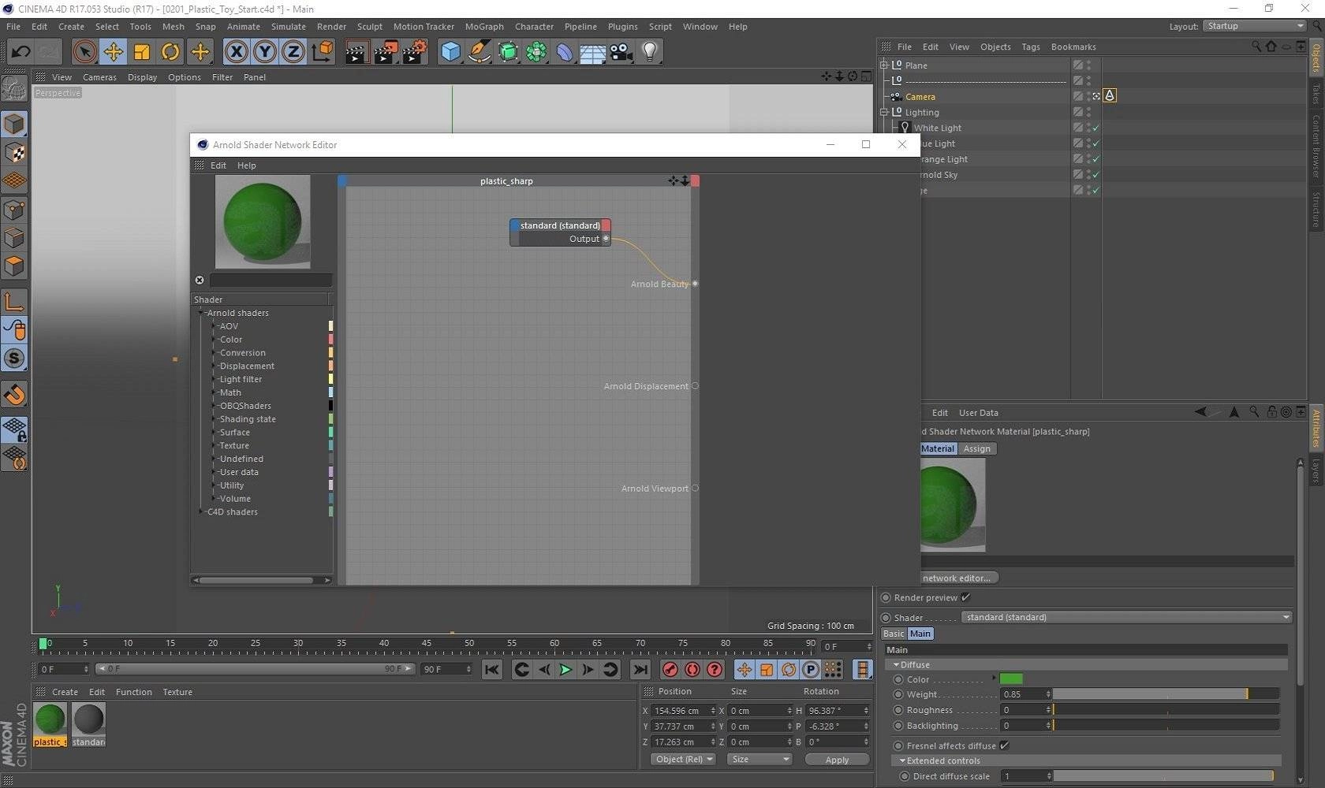Jump to end of the timeline
The height and width of the screenshot is (788, 1325).
pos(640,669)
